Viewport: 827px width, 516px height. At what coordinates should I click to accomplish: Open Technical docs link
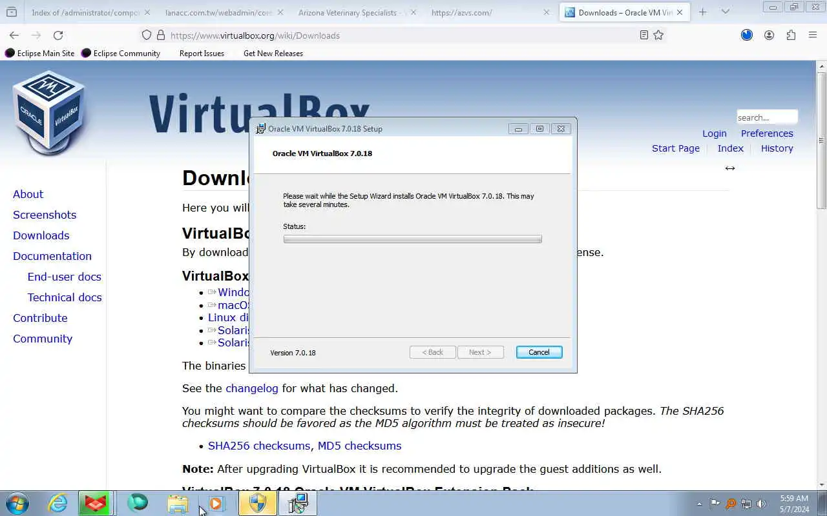(65, 297)
